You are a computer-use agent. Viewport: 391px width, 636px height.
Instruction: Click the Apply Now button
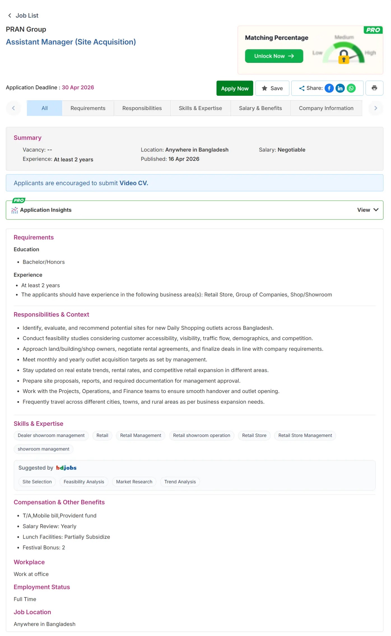[235, 88]
